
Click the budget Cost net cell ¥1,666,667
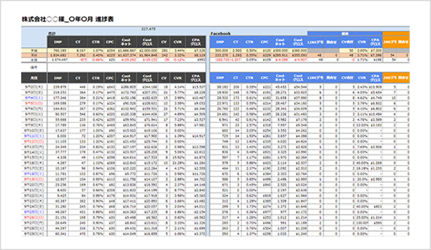coord(126,51)
